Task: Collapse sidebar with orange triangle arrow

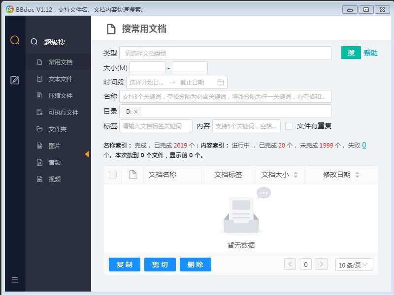Action: (x=87, y=154)
